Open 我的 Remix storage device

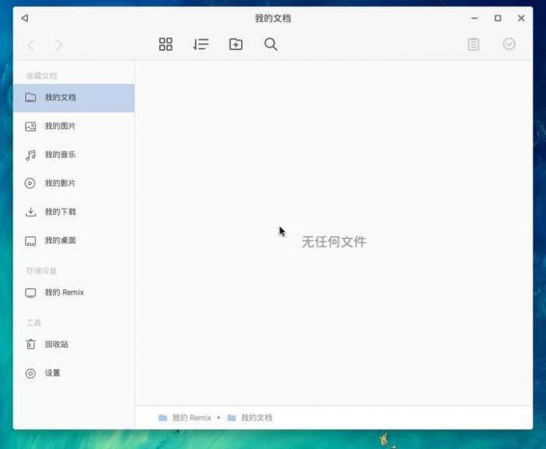(74, 293)
